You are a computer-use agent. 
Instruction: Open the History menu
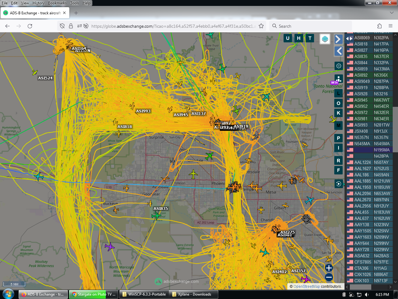[x=39, y=3]
